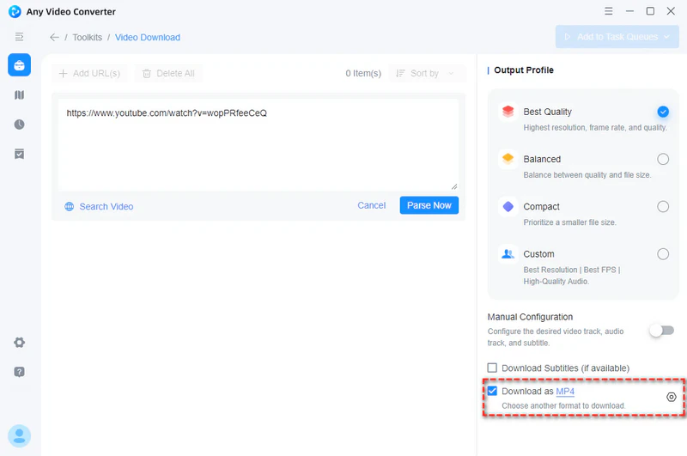The width and height of the screenshot is (687, 456).
Task: Click the sidebar collapse menu icon
Action: [19, 37]
